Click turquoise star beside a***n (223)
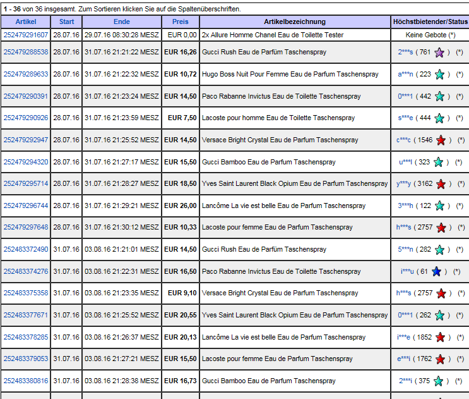Image resolution: width=469 pixels, height=399 pixels. (439, 74)
